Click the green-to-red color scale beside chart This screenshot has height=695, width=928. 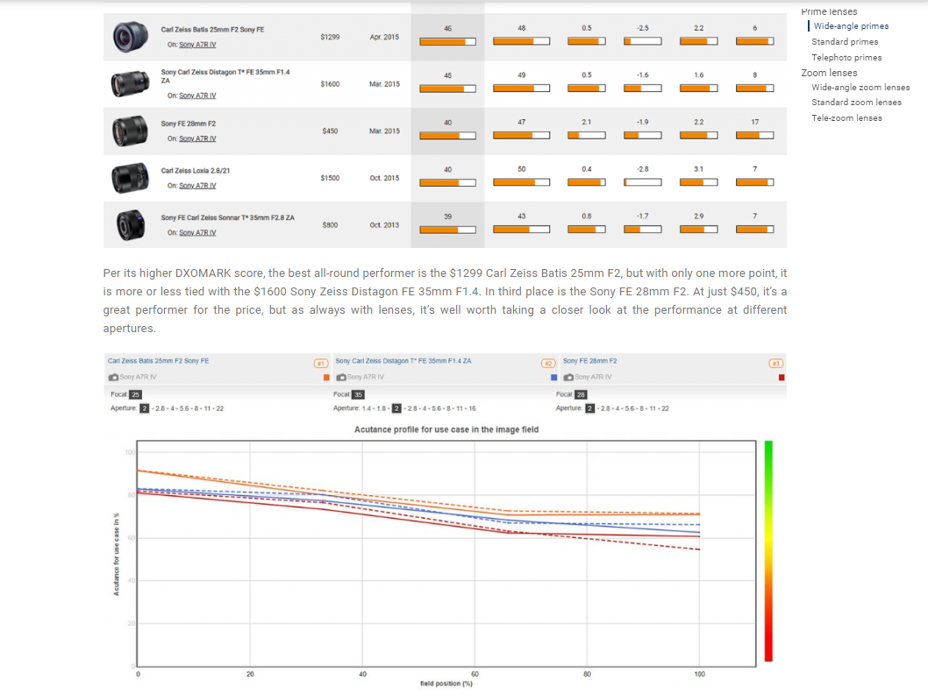coord(768,550)
